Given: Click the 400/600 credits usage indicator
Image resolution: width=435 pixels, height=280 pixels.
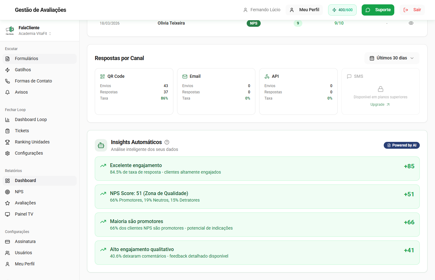Looking at the screenshot, I should tap(342, 10).
